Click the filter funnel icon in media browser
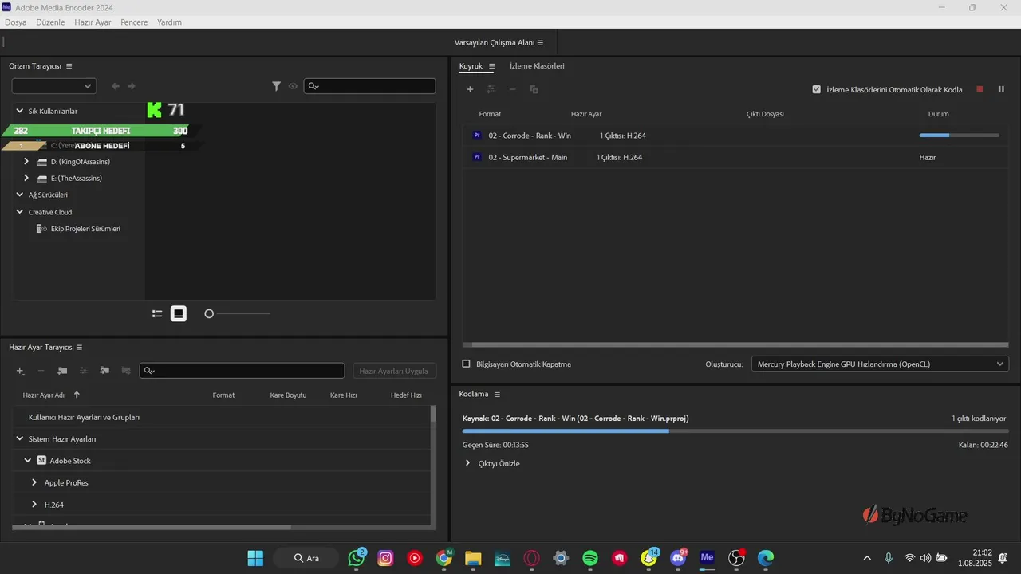This screenshot has height=574, width=1021. tap(276, 86)
